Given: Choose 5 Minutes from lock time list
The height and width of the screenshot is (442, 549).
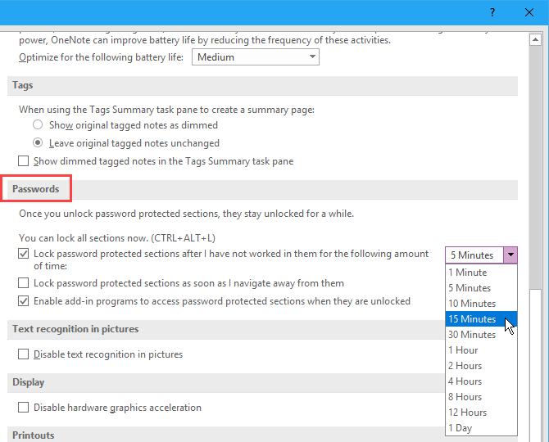Looking at the screenshot, I should (481, 288).
